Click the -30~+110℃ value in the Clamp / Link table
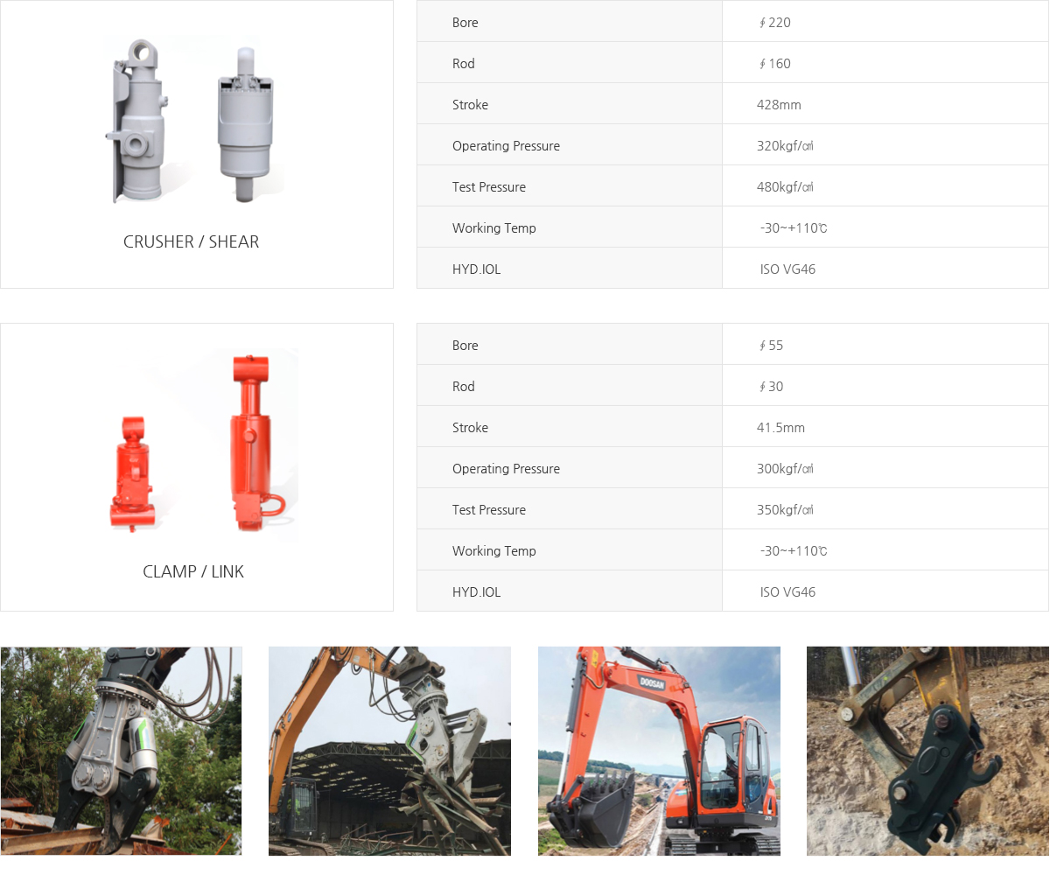 point(794,550)
